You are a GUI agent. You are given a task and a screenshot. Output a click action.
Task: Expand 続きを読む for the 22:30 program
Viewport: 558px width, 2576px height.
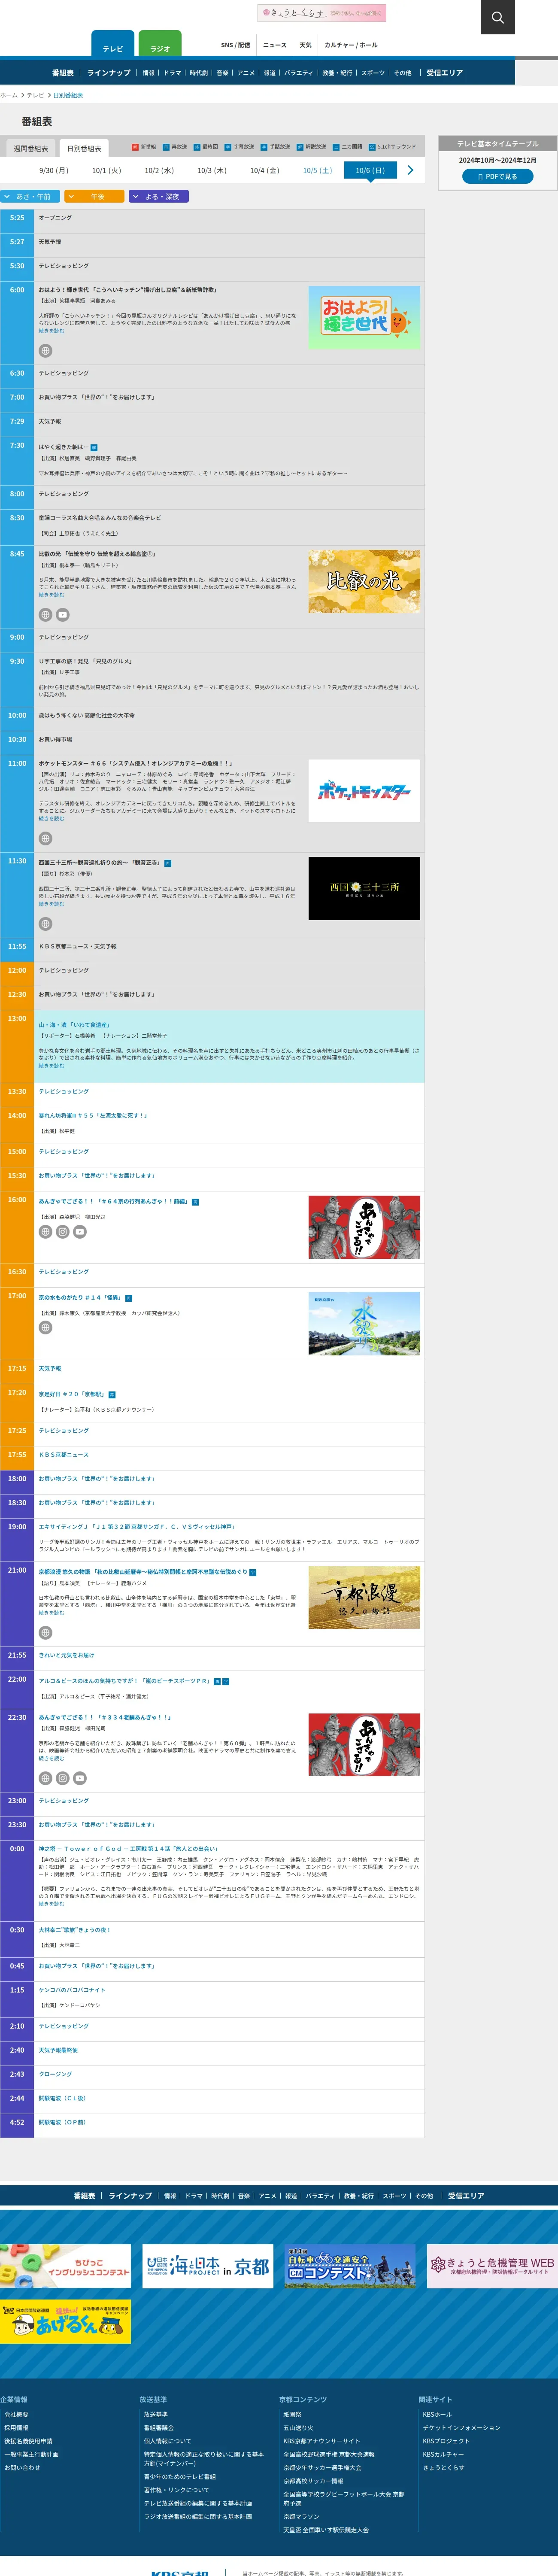(51, 1758)
